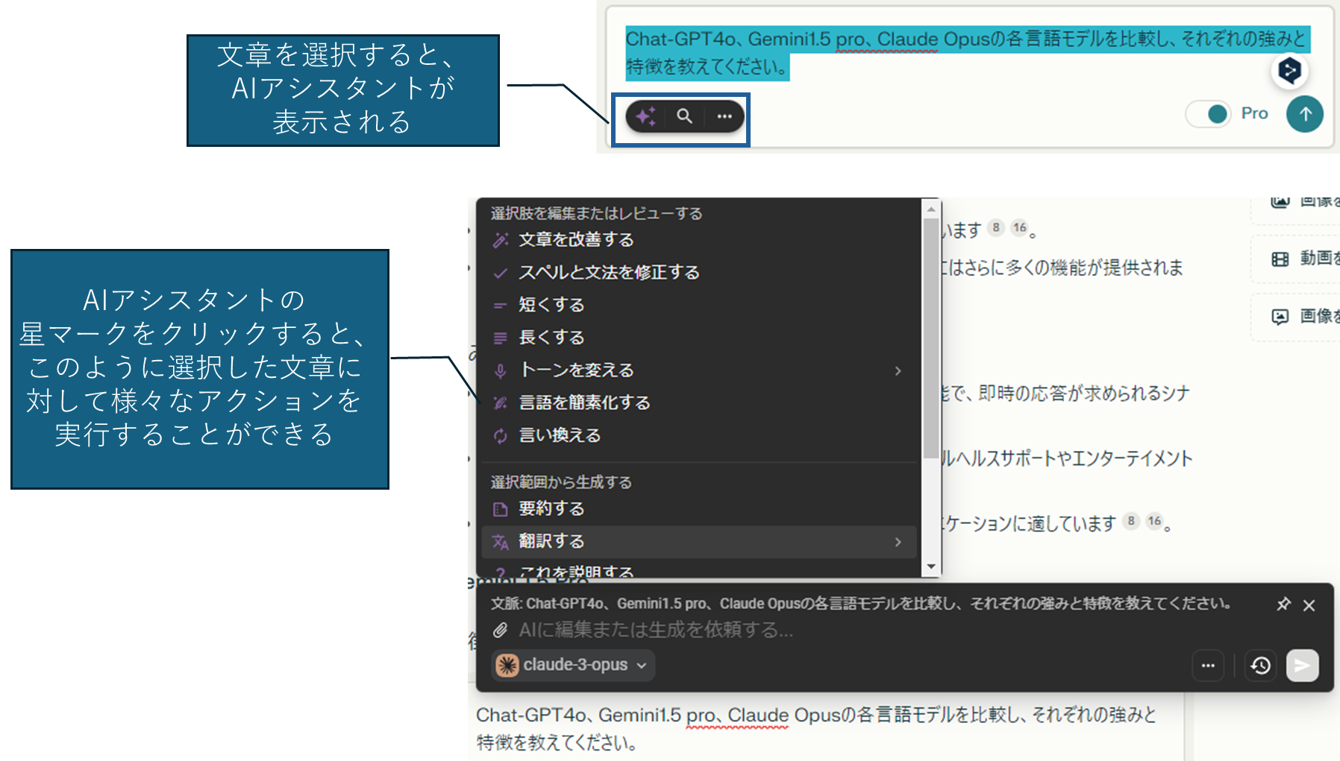Open the claude-3-opus model dropdown
The image size is (1340, 761).
(x=573, y=665)
